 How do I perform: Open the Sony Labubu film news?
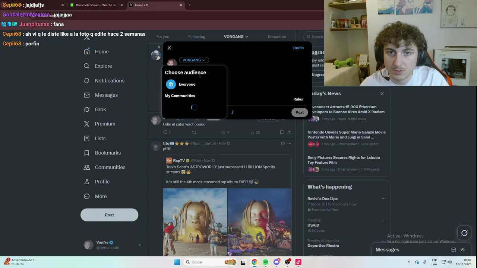coord(347,163)
